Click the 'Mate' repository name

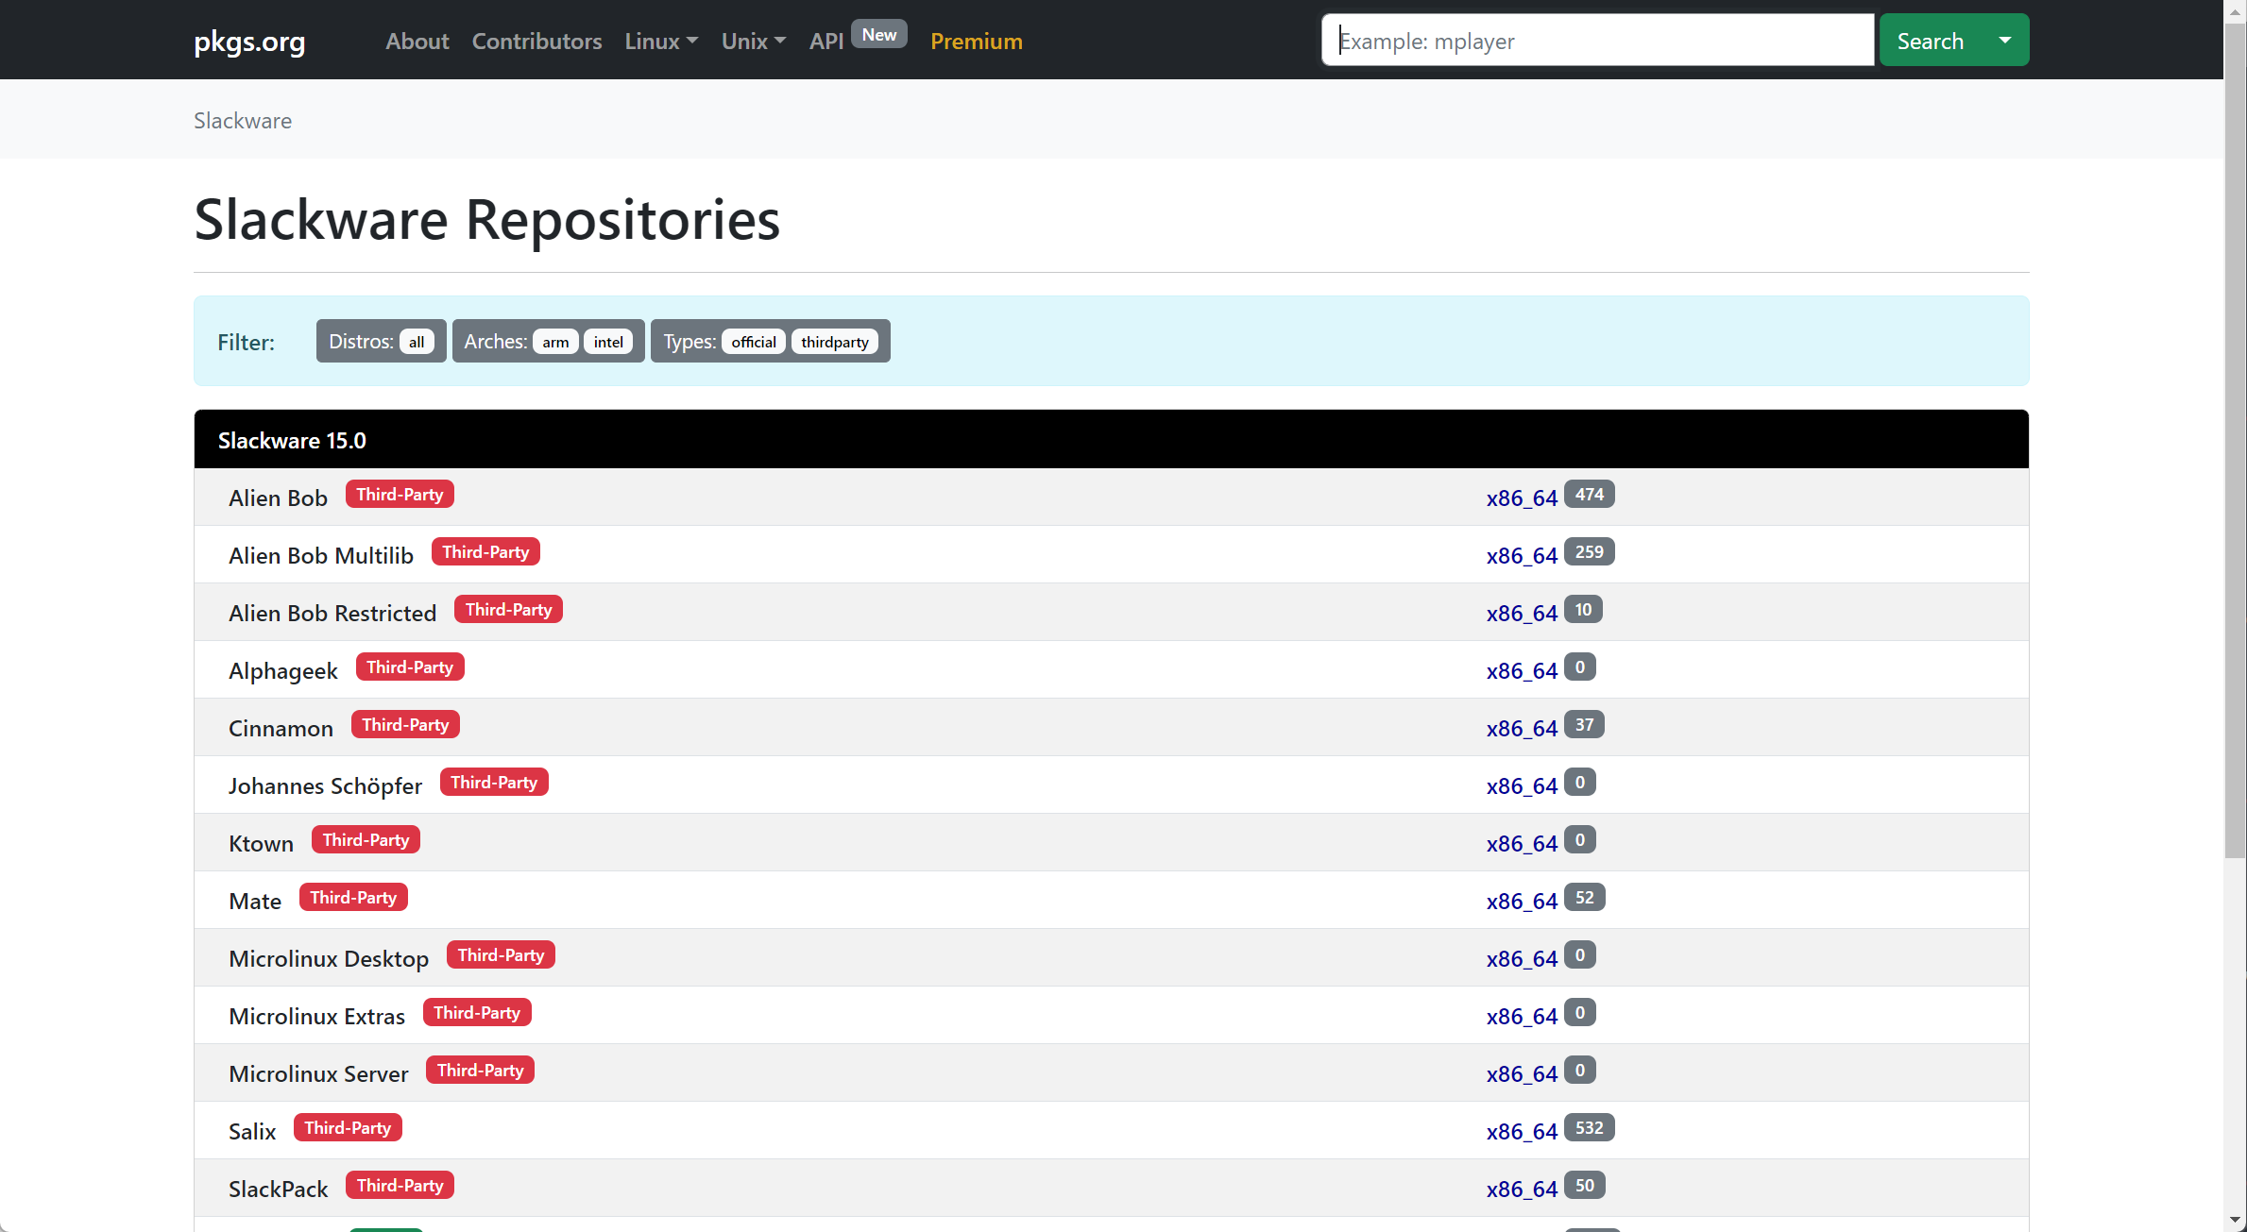point(255,902)
